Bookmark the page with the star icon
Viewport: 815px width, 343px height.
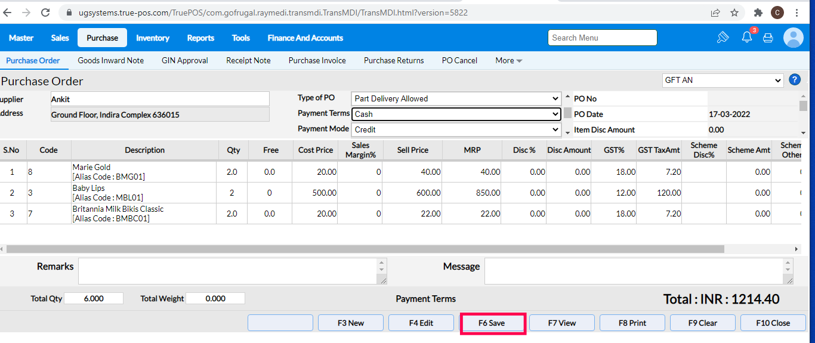(734, 13)
